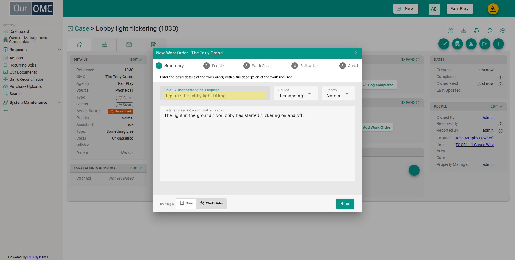Close the New Work Order dialog

pos(356,53)
